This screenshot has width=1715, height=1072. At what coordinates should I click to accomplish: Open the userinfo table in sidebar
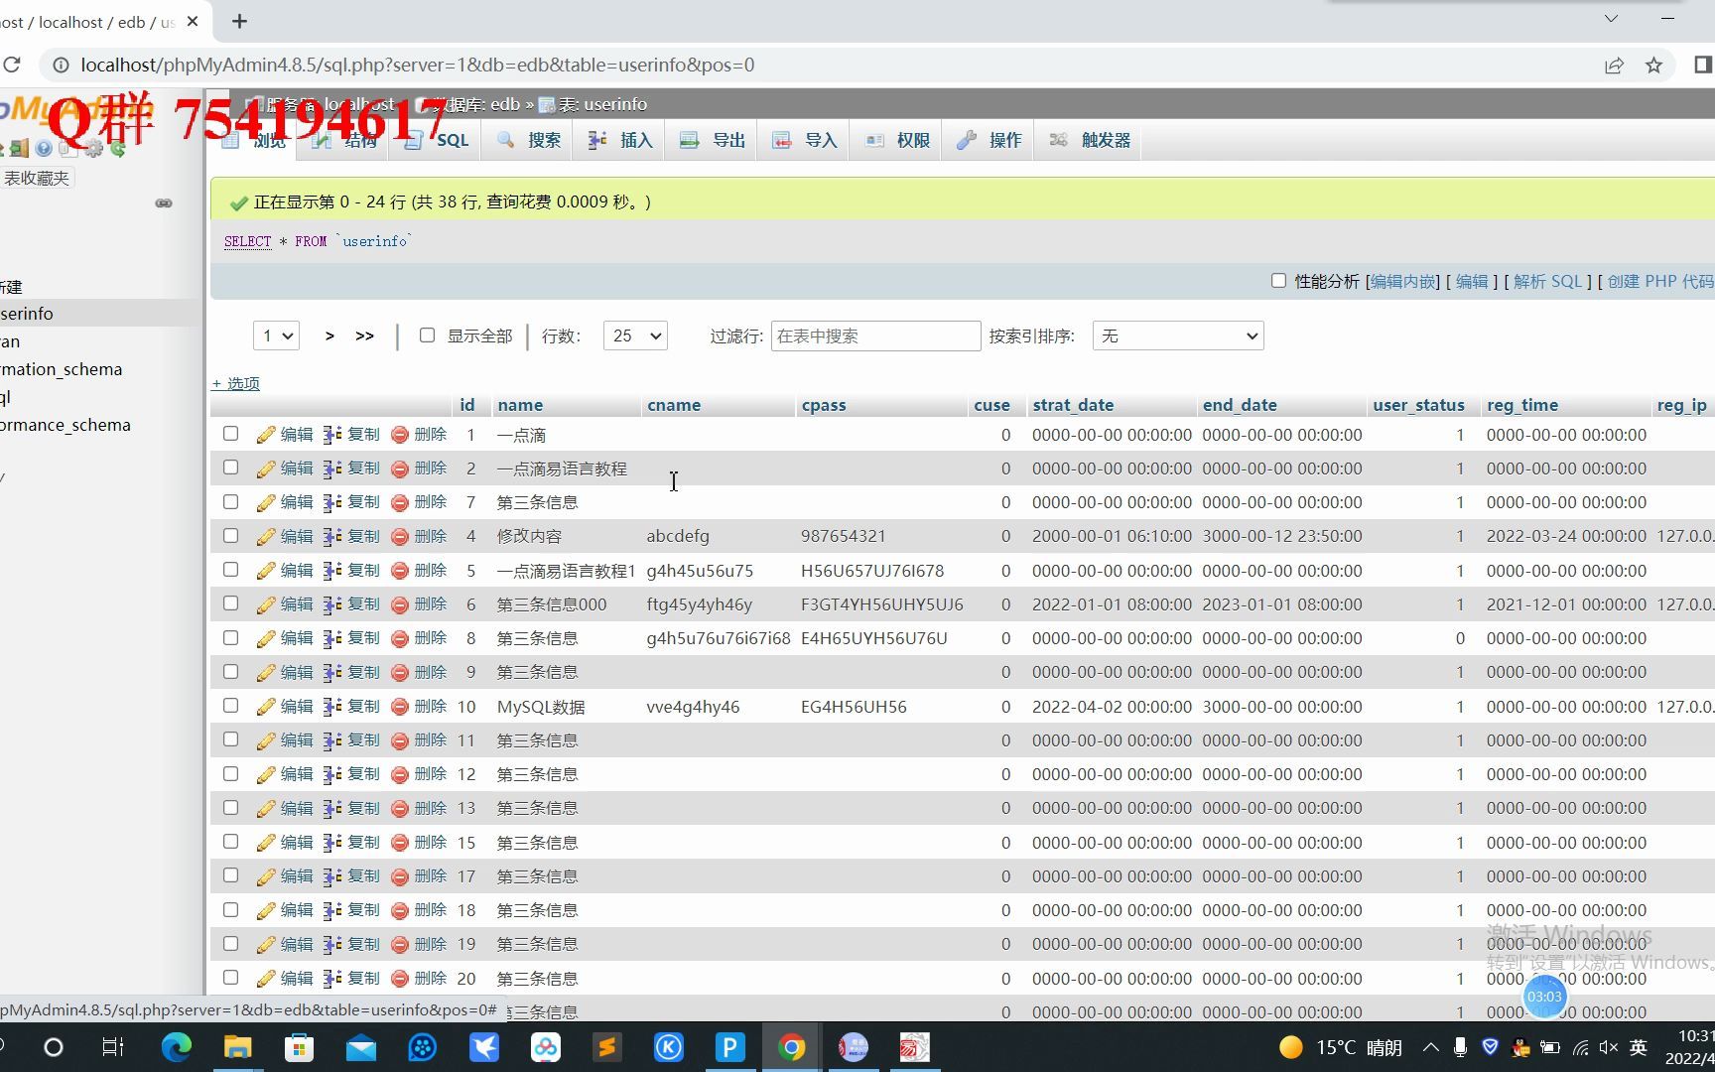click(x=26, y=313)
